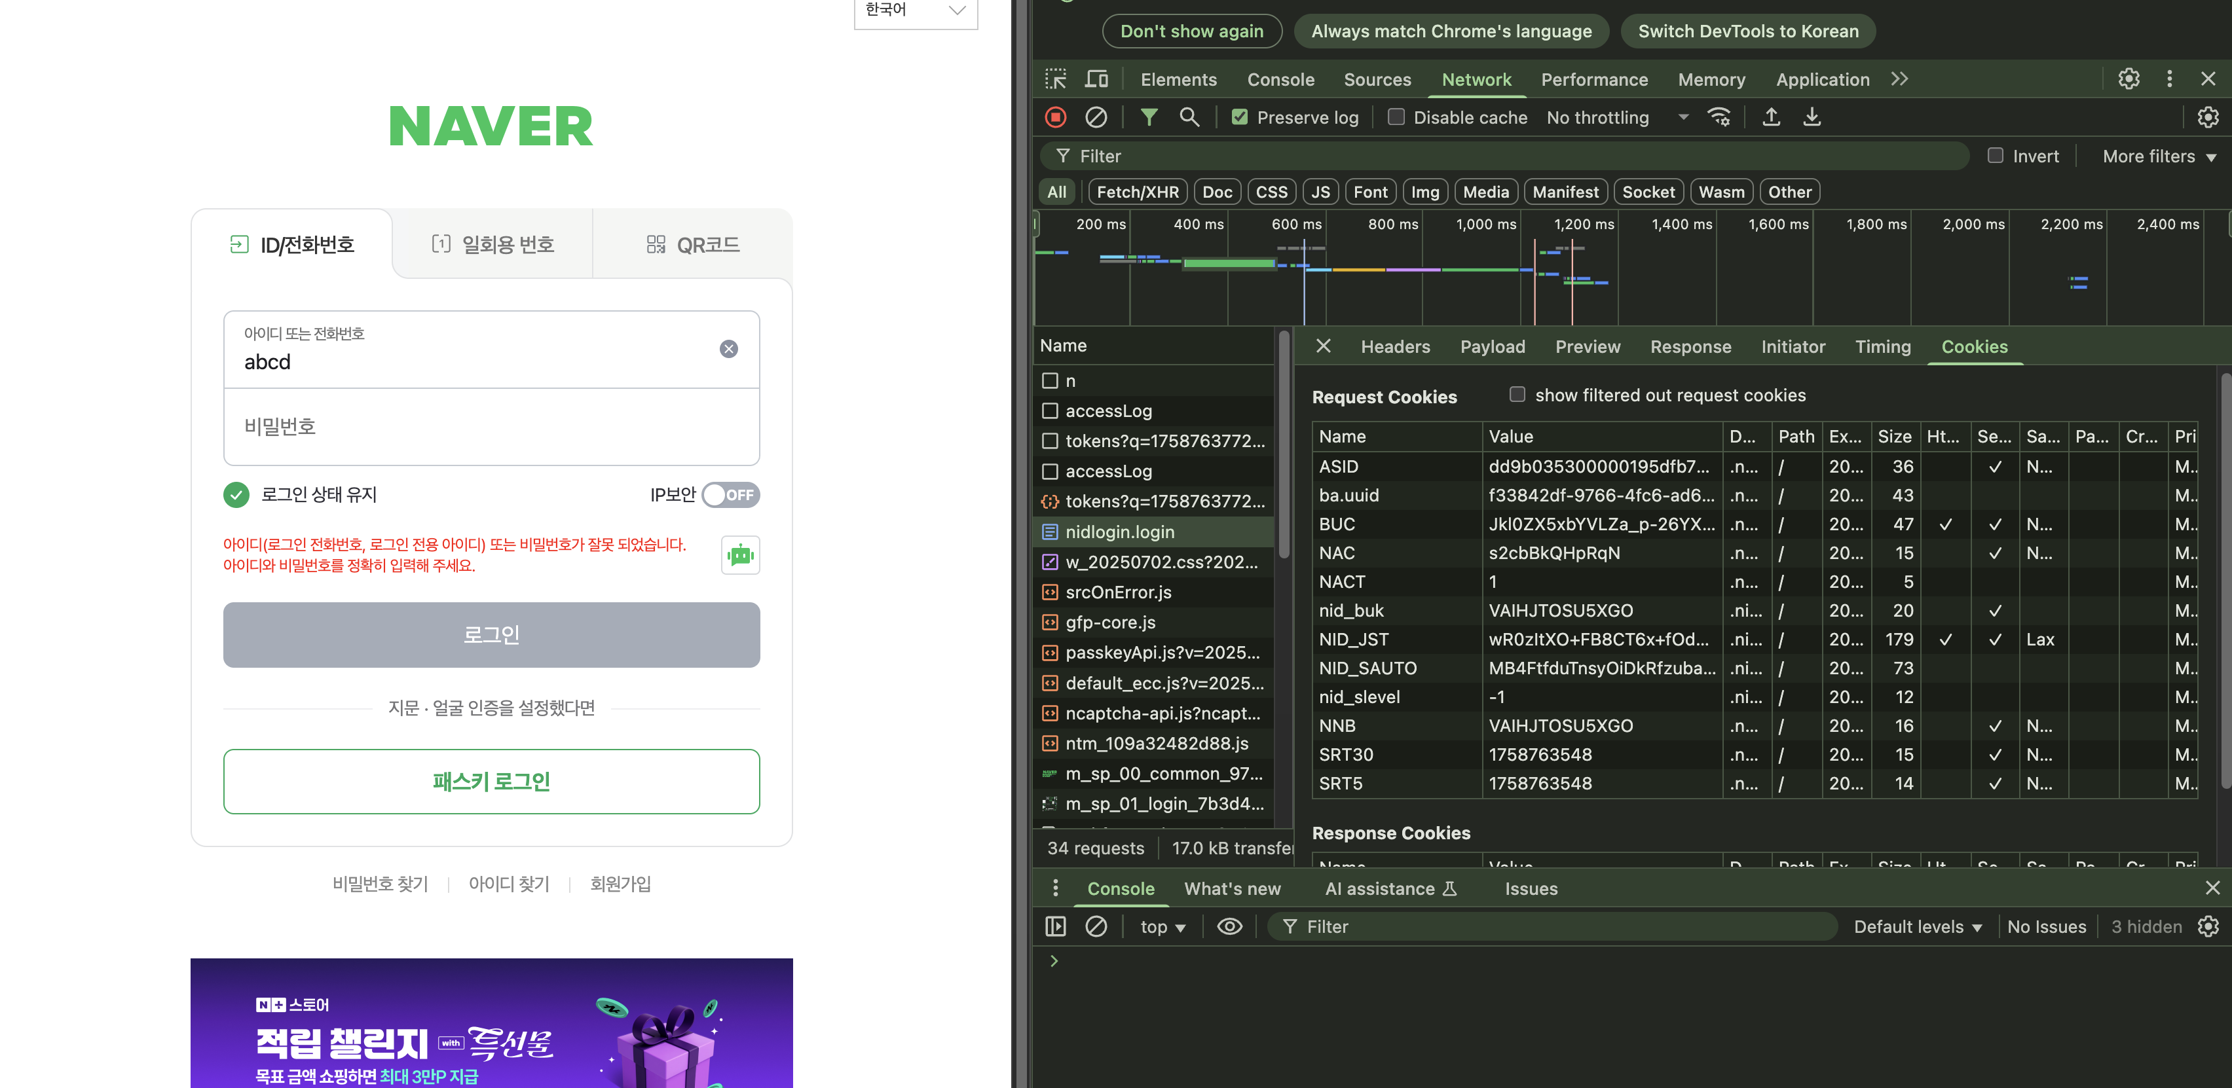Screen dimensions: 2232x1088
Task: Activate the inspect element picker icon
Action: pyautogui.click(x=1055, y=80)
